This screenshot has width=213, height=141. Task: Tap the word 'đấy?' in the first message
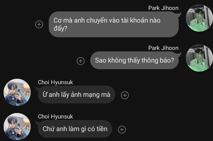[60, 29]
